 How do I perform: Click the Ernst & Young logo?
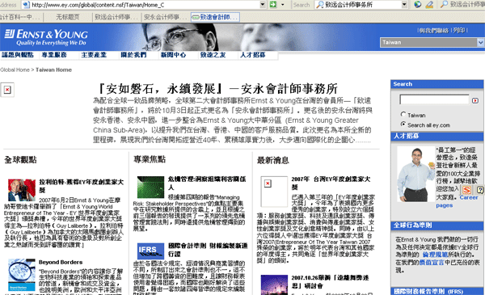coord(46,37)
